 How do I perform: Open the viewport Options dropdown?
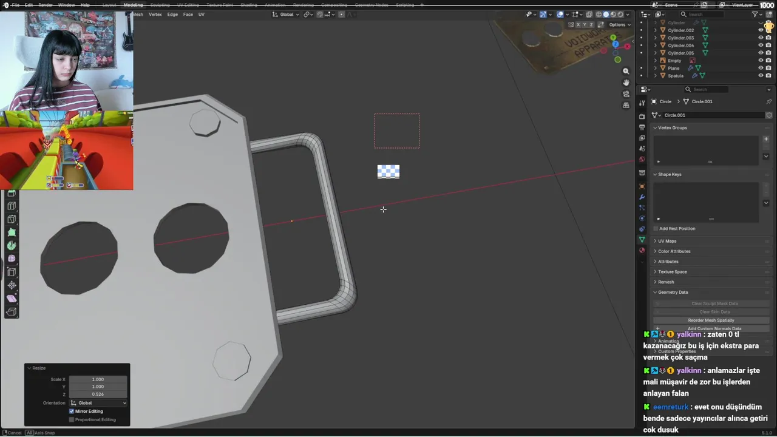click(x=620, y=25)
